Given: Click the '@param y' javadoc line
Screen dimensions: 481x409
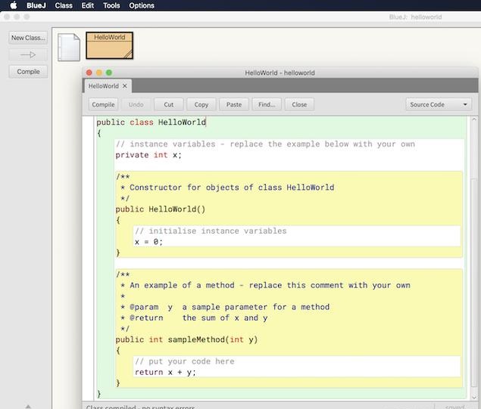Looking at the screenshot, I should coord(225,307).
